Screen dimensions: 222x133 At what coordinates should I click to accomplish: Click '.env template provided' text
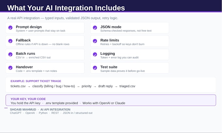[x=62, y=103]
